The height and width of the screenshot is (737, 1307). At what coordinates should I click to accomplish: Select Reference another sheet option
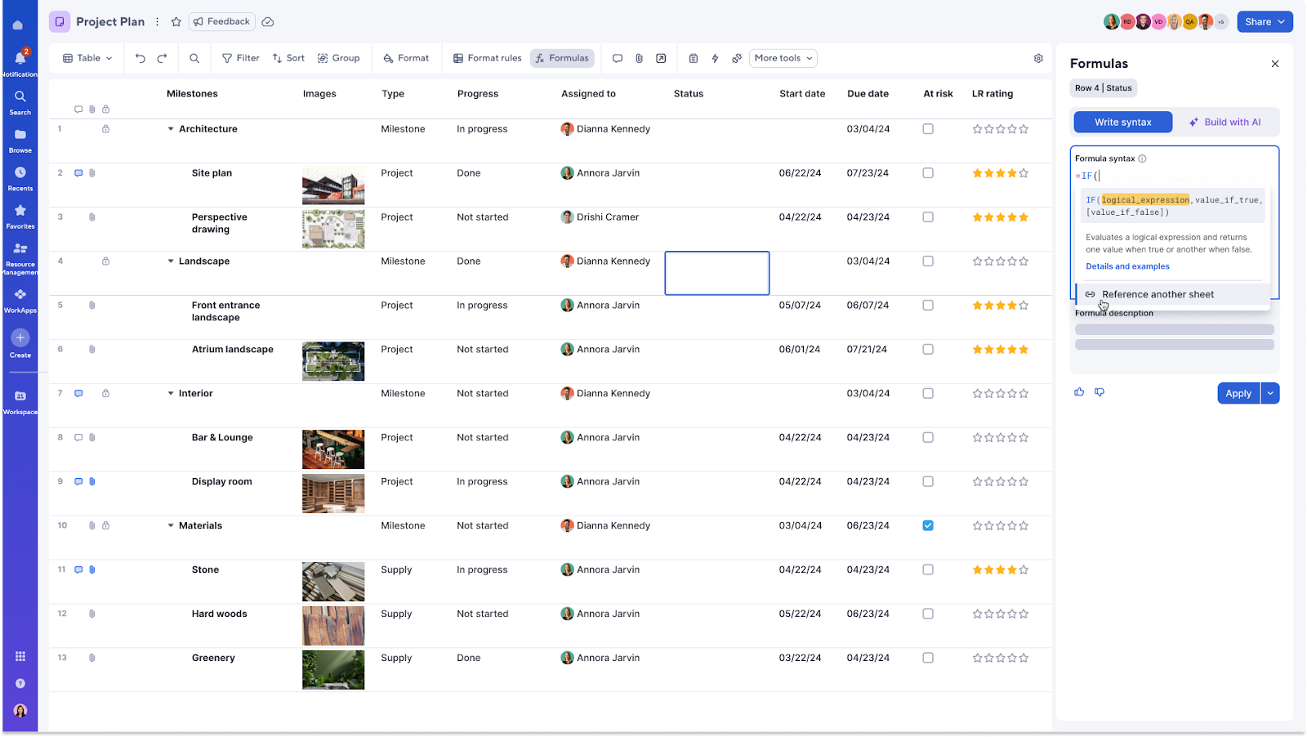tap(1173, 294)
